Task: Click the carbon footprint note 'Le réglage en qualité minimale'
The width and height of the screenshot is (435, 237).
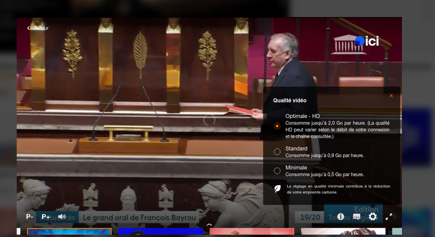Action: 339,189
